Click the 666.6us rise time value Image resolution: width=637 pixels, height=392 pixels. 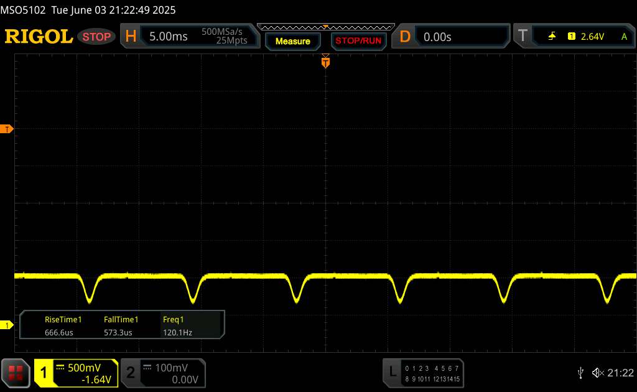[59, 332]
